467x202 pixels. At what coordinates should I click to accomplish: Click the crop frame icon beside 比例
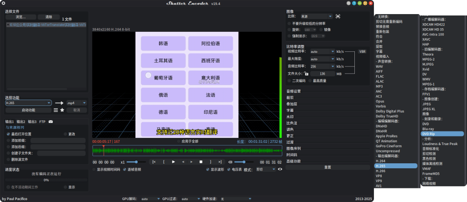[x=338, y=16]
